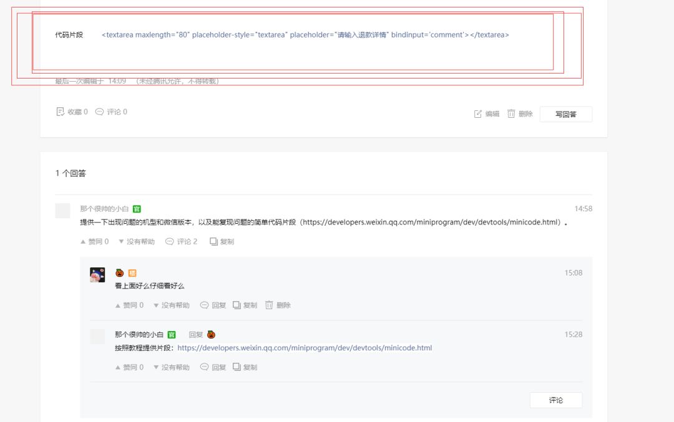Viewport: 674px width, 422px height.
Task: Click the answer text starting with 提供一下出现问题的机型
Action: point(324,223)
